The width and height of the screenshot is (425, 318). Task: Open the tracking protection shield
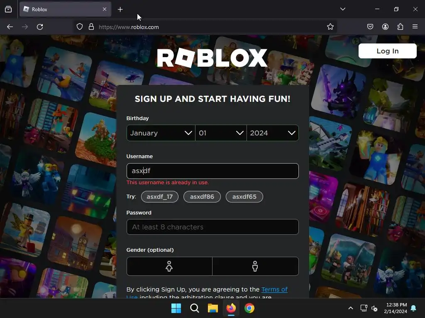coord(79,27)
